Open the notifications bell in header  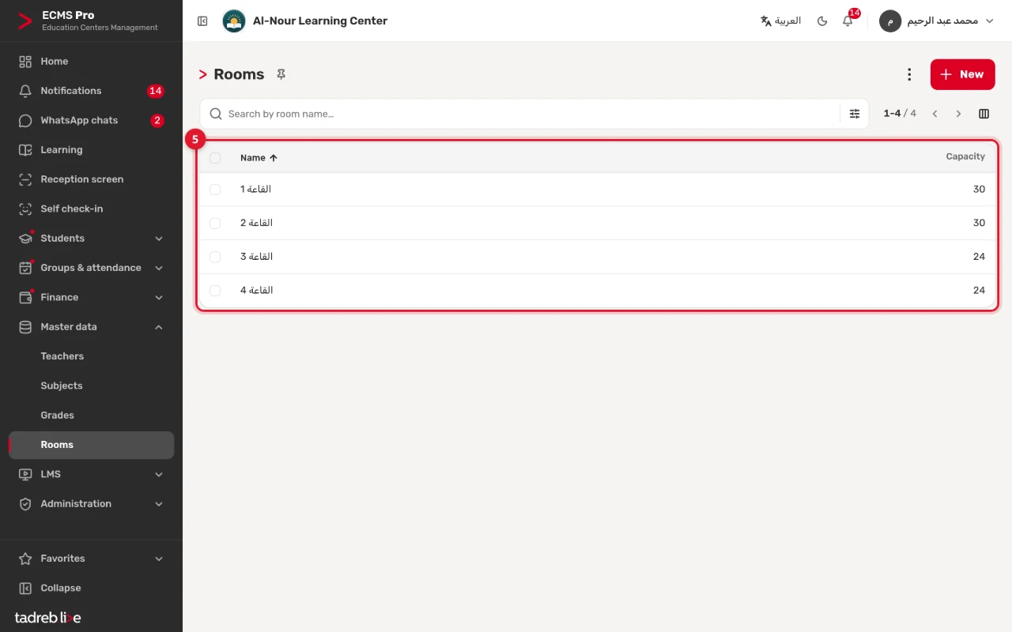848,21
